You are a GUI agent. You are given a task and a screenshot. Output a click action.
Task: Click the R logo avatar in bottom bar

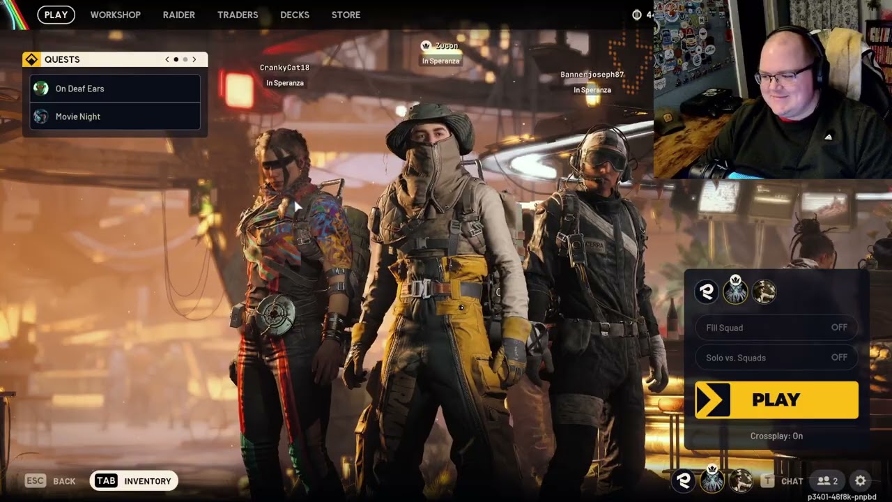(x=684, y=480)
